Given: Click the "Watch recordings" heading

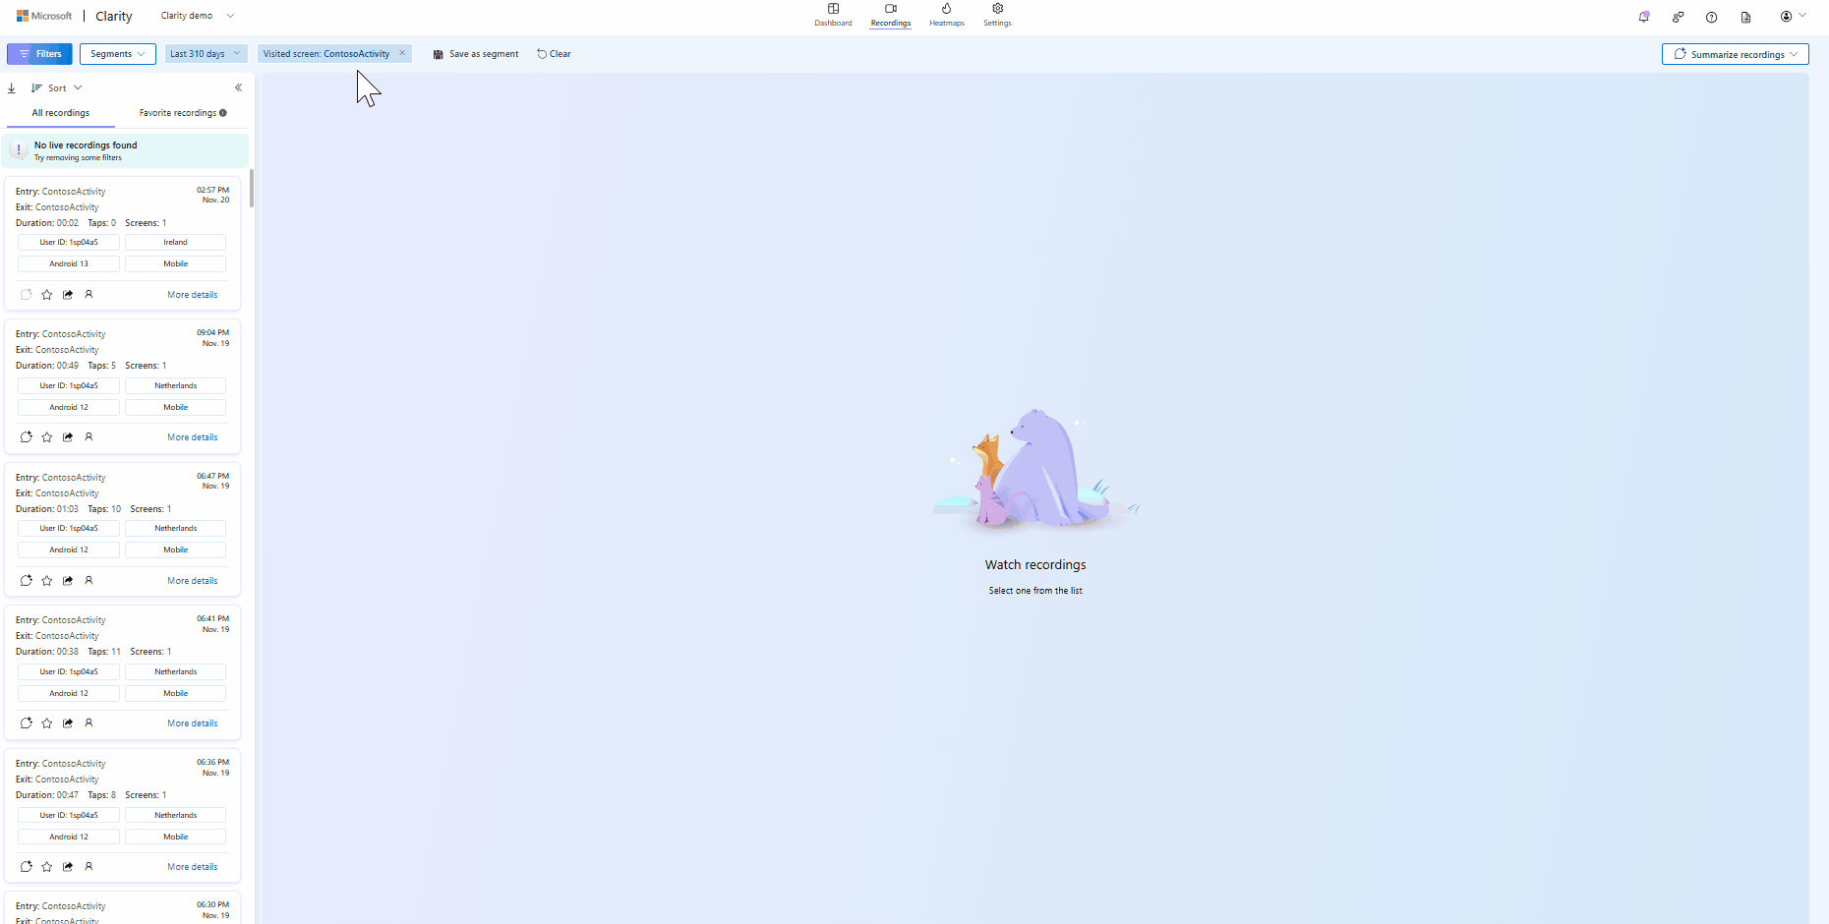Looking at the screenshot, I should point(1035,565).
